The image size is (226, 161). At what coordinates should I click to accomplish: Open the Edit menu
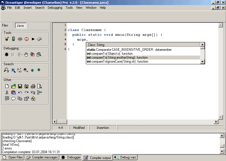click(18, 8)
